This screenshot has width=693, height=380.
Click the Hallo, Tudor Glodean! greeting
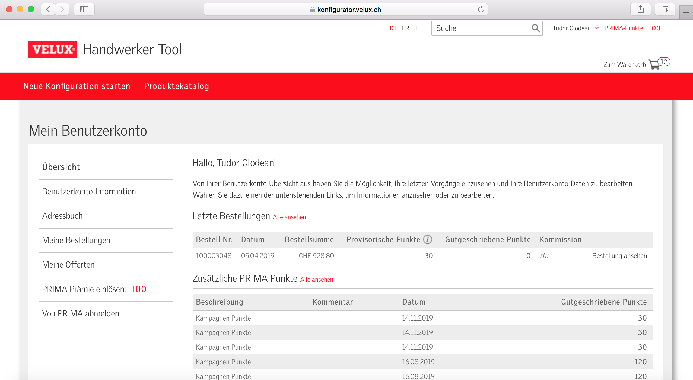point(234,163)
